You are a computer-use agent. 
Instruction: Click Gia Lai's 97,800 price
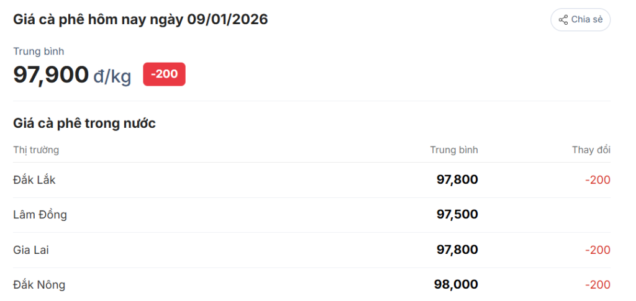coord(457,250)
